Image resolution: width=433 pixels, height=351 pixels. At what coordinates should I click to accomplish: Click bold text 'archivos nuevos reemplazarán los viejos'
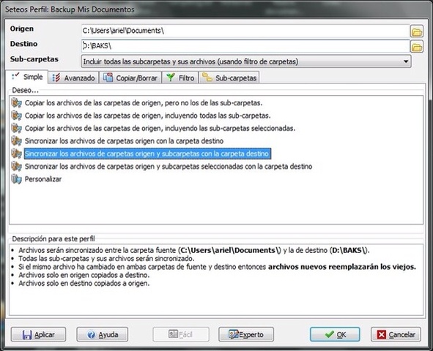[342, 267]
